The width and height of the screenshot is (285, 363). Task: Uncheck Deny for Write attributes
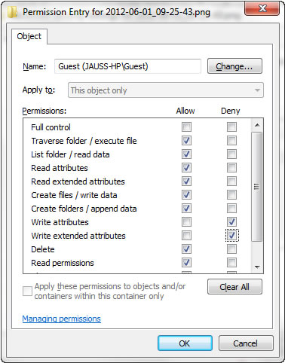[x=231, y=222]
